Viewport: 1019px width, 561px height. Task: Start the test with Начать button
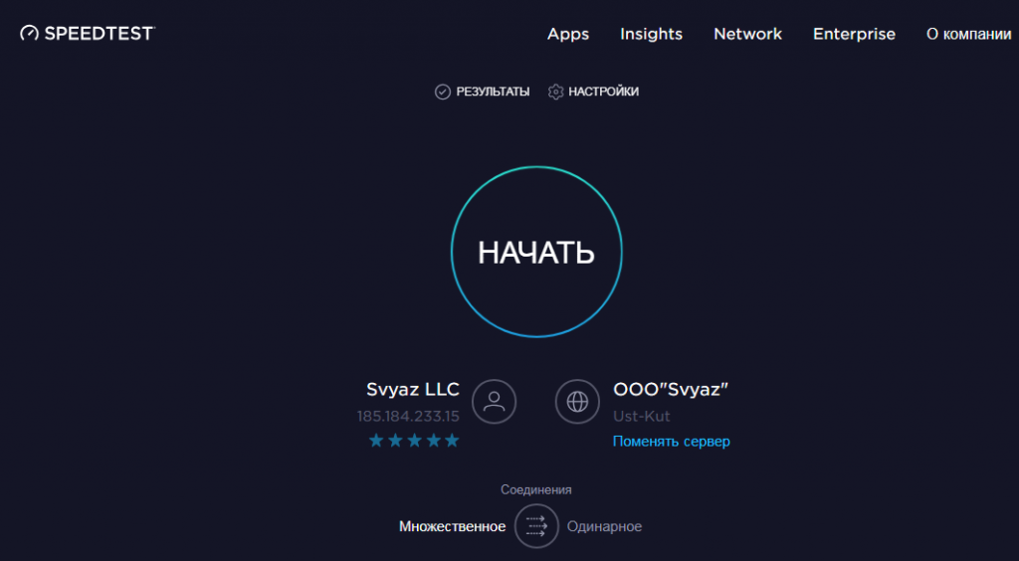click(536, 252)
